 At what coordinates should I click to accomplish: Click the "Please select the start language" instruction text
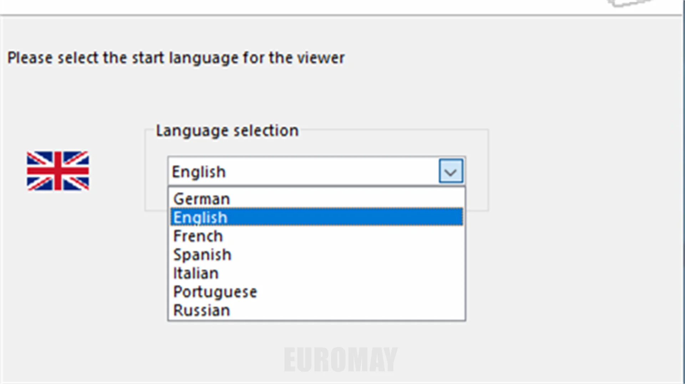pos(176,58)
